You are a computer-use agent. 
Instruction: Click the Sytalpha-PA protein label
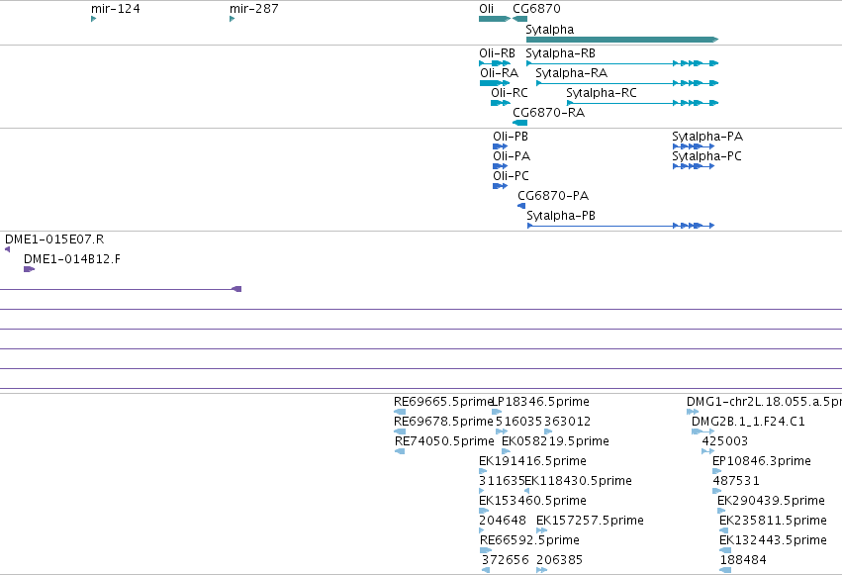707,137
